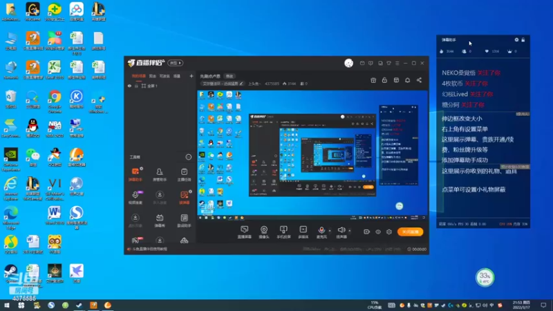Open the 弹幕秀 tool
553x311 pixels.
160,220
